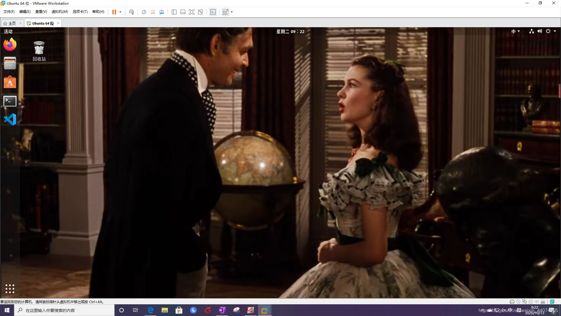Open the 查看(V) menu
Image resolution: width=561 pixels, height=316 pixels.
41,12
